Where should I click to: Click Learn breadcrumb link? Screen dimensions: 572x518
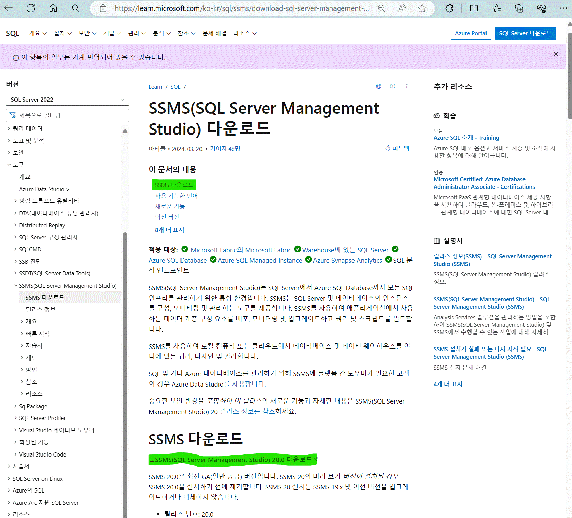(x=155, y=87)
